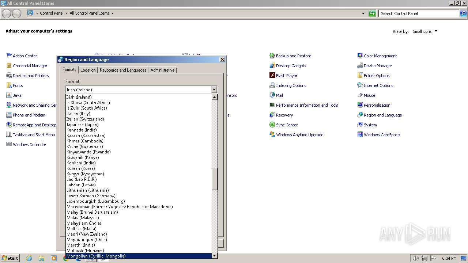Image resolution: width=468 pixels, height=263 pixels.
Task: Open Windows Defender icon
Action: [x=9, y=145]
